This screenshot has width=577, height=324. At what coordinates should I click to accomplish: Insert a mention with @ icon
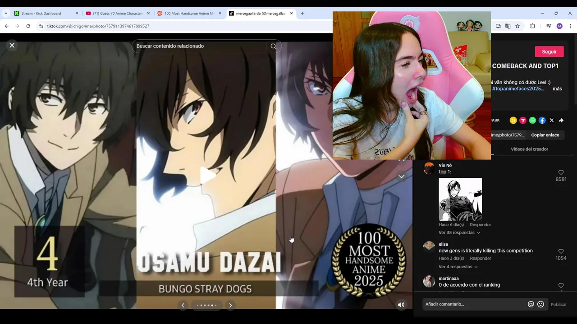531,304
